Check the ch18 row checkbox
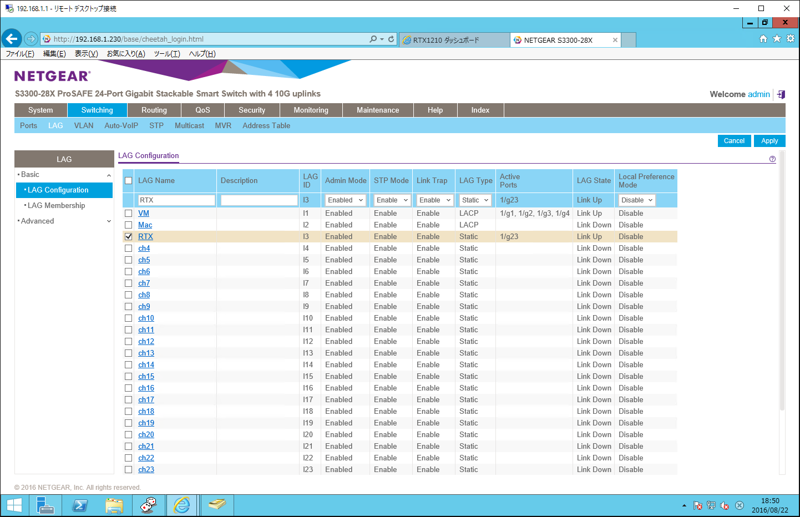The width and height of the screenshot is (800, 517). 129,411
